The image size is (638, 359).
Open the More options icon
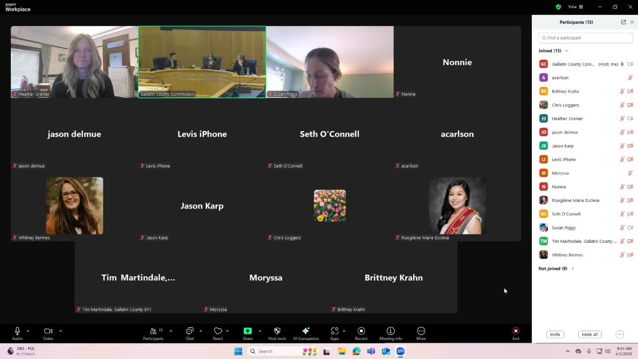click(x=421, y=331)
